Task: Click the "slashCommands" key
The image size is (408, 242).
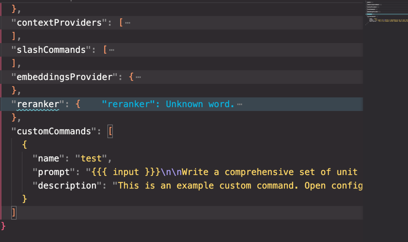Action: point(51,50)
